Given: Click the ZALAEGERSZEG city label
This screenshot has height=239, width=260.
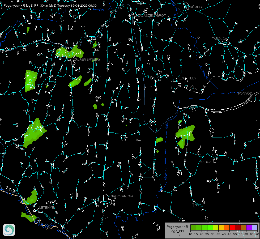Looking at the screenshot, I should click(x=87, y=59).
